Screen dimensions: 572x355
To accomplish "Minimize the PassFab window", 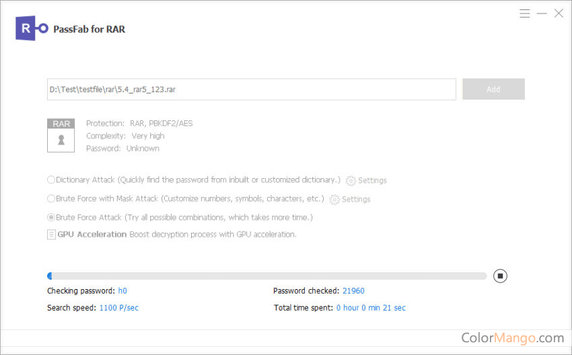I will tap(542, 13).
